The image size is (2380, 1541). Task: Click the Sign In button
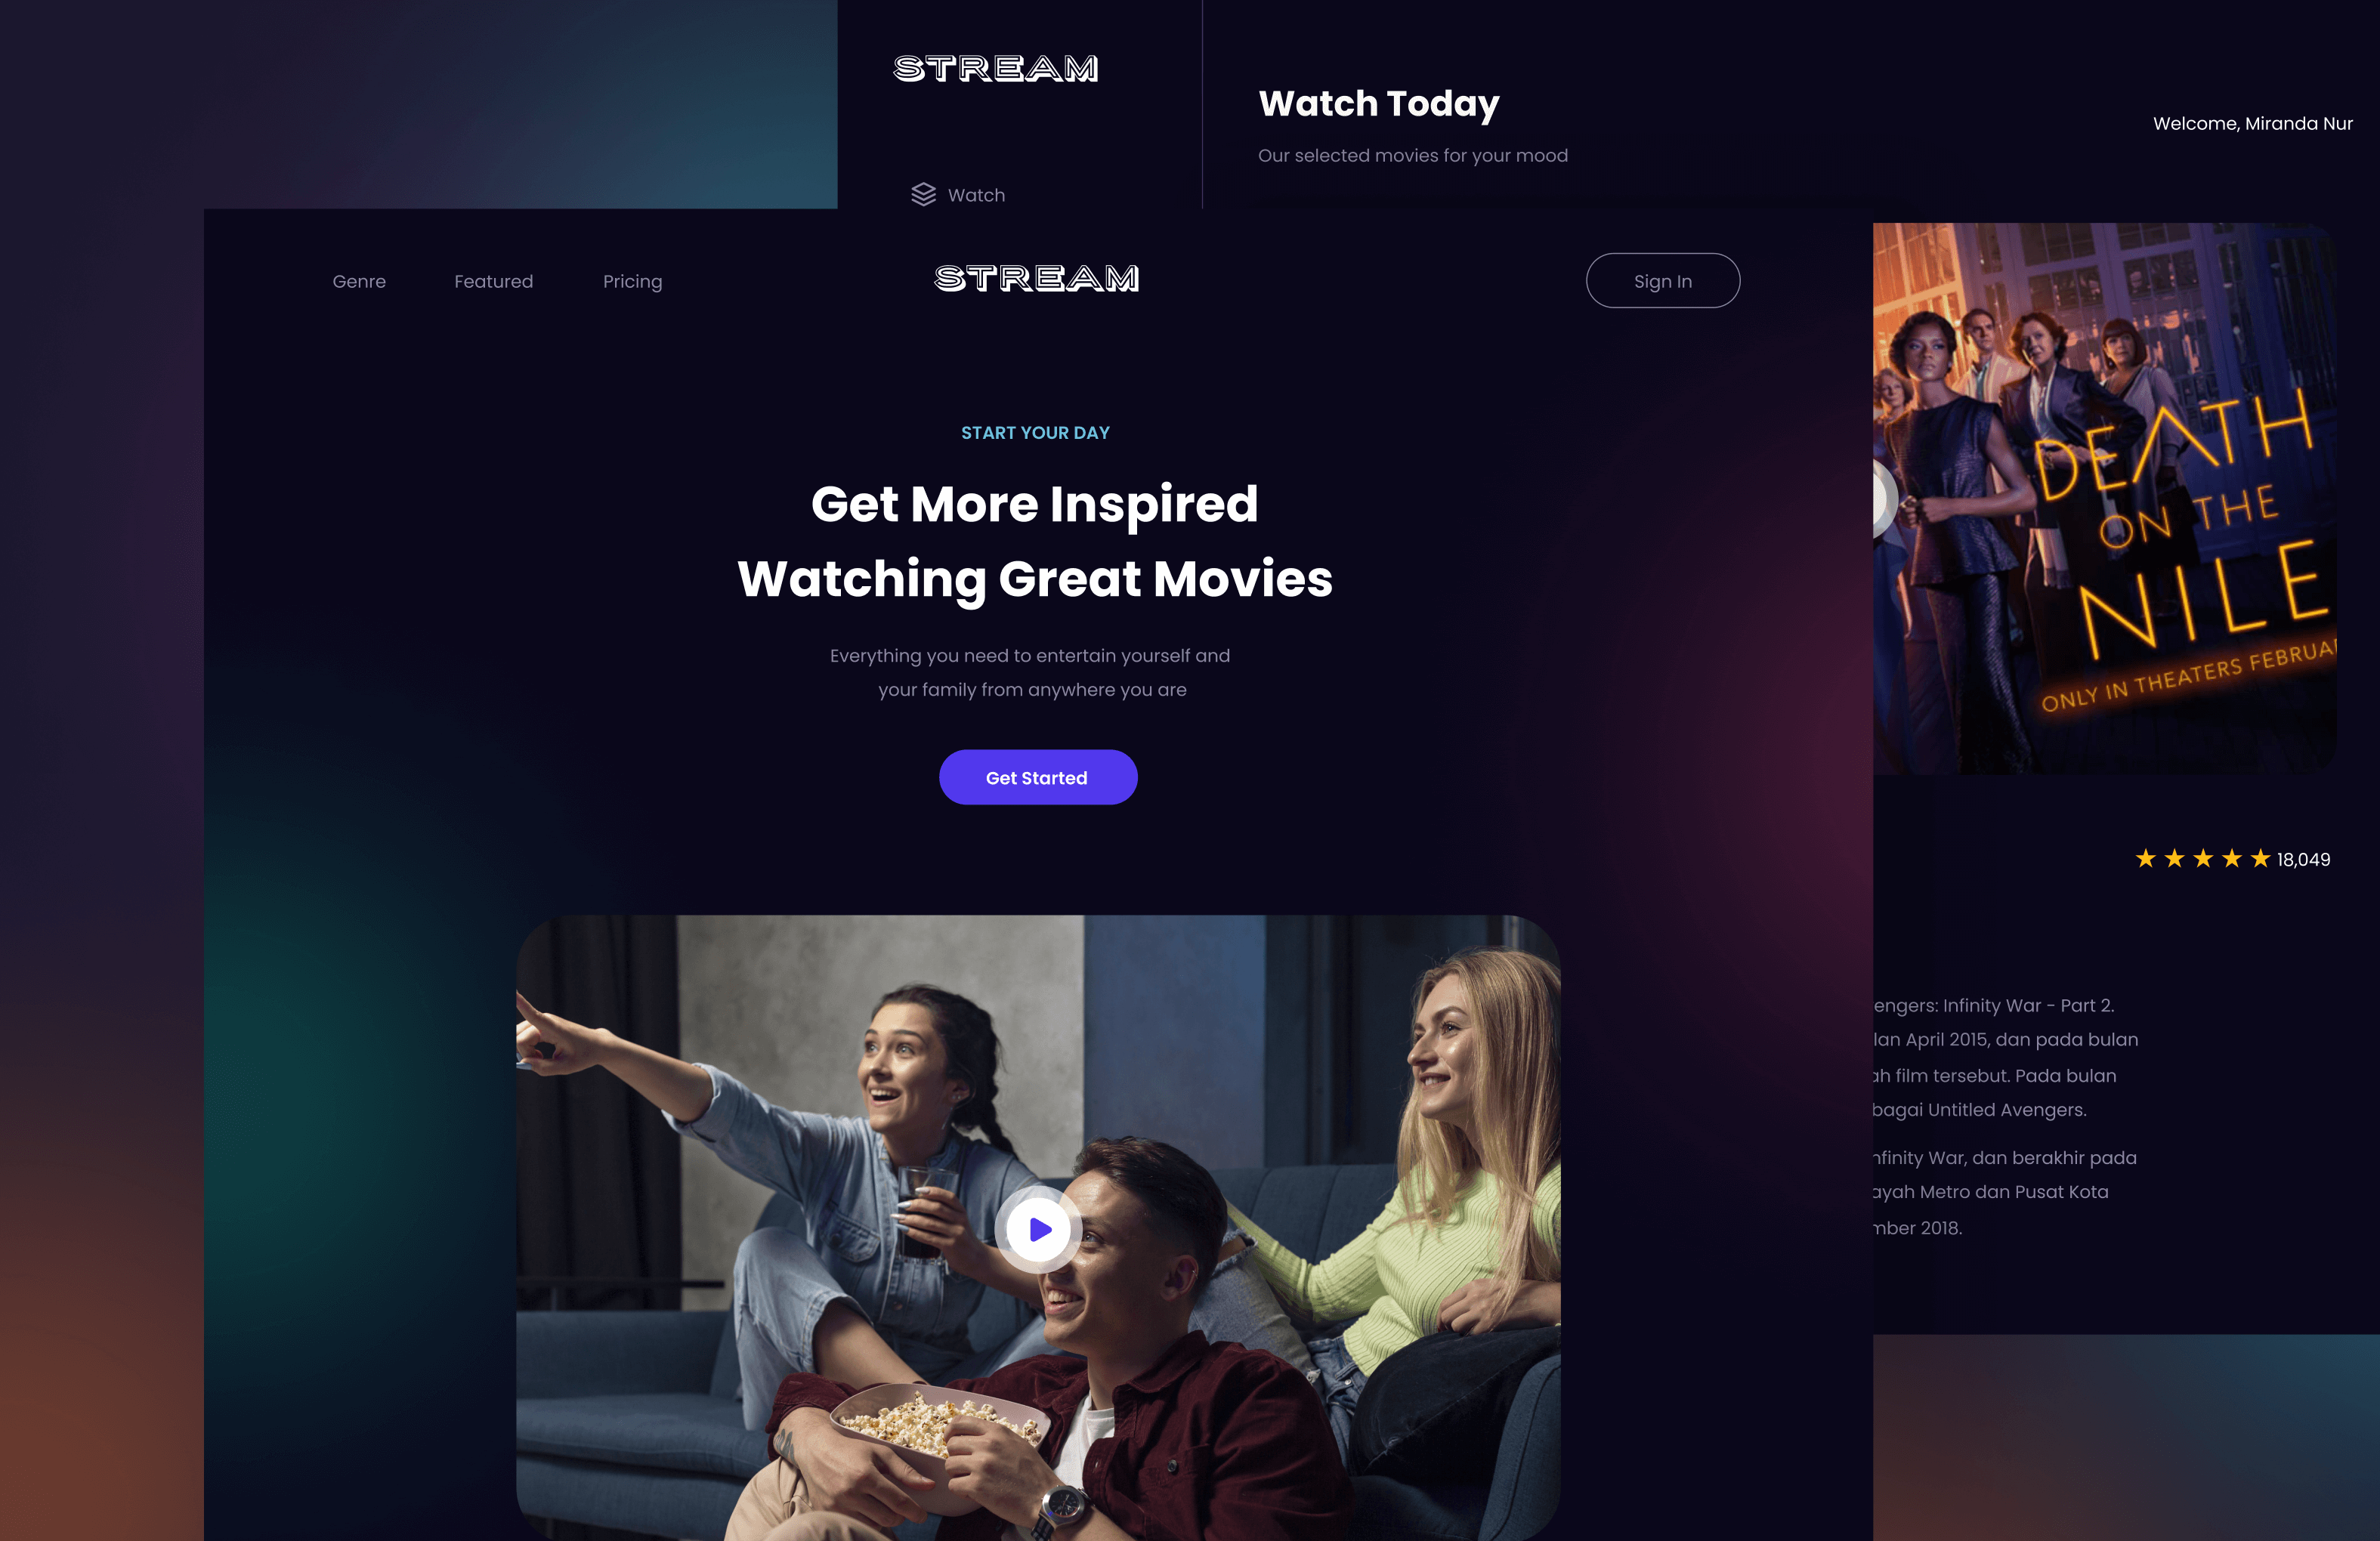click(1660, 279)
